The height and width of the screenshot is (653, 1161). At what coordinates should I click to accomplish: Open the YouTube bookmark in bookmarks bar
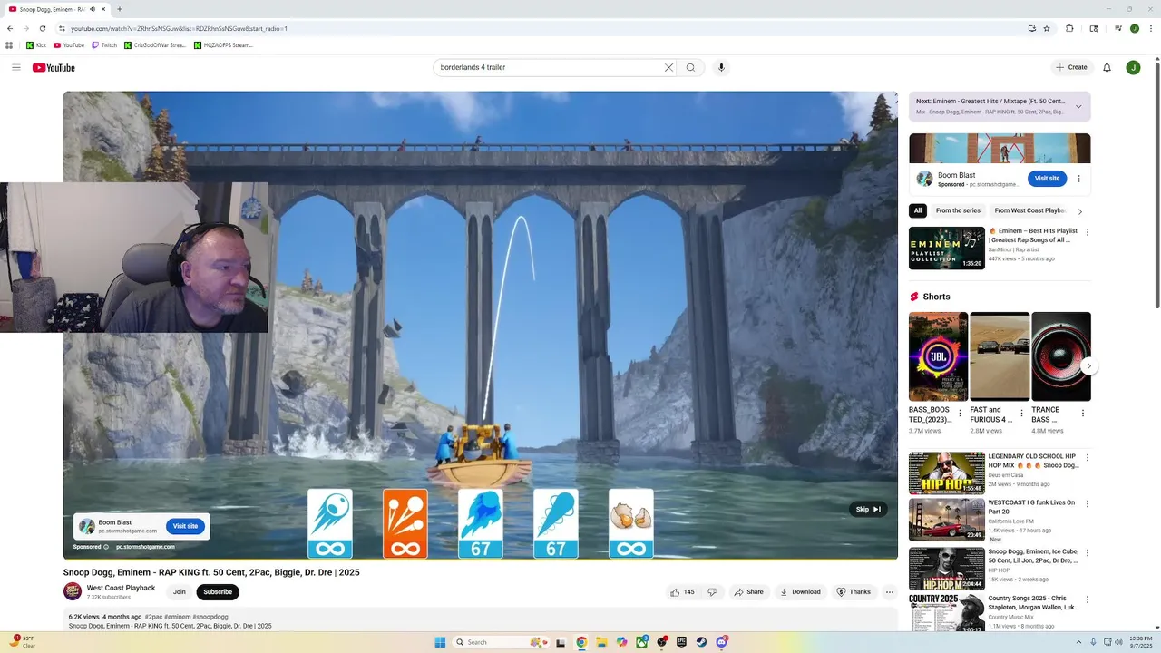[x=69, y=45]
